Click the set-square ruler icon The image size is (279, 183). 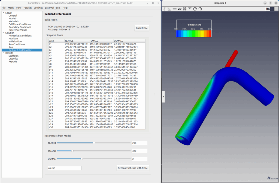[169, 9]
